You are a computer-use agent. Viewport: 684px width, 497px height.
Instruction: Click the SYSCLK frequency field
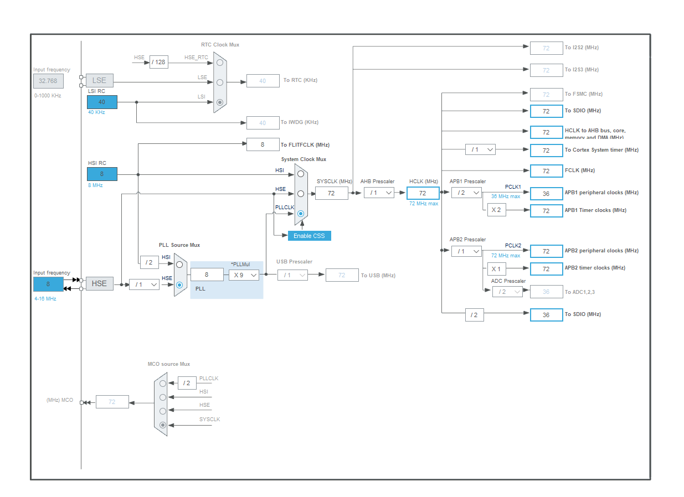tap(331, 193)
